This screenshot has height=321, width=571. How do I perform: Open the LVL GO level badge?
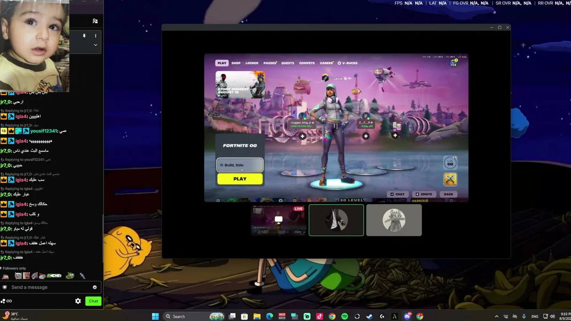(450, 163)
